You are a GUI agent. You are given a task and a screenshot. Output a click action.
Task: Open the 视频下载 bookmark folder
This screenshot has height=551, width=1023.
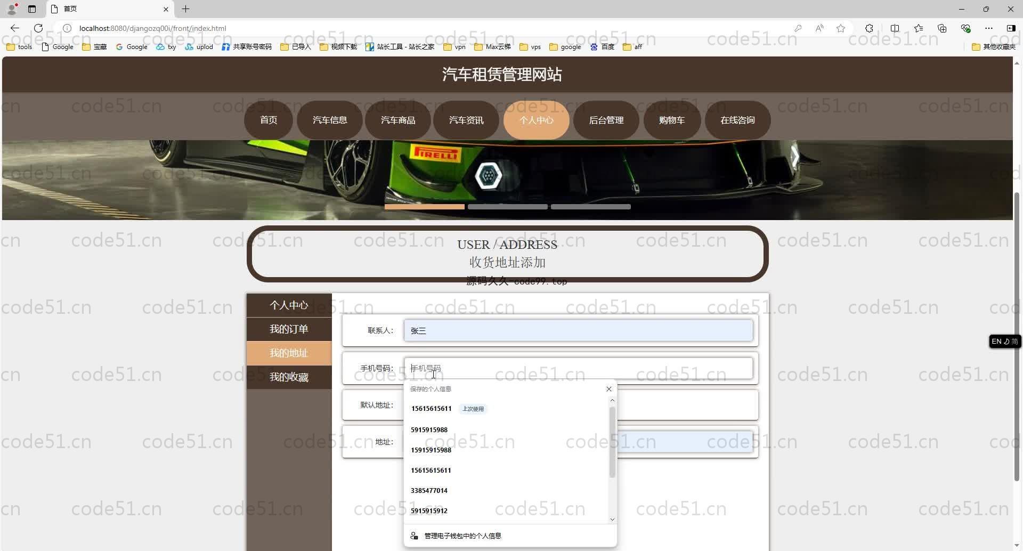(338, 47)
